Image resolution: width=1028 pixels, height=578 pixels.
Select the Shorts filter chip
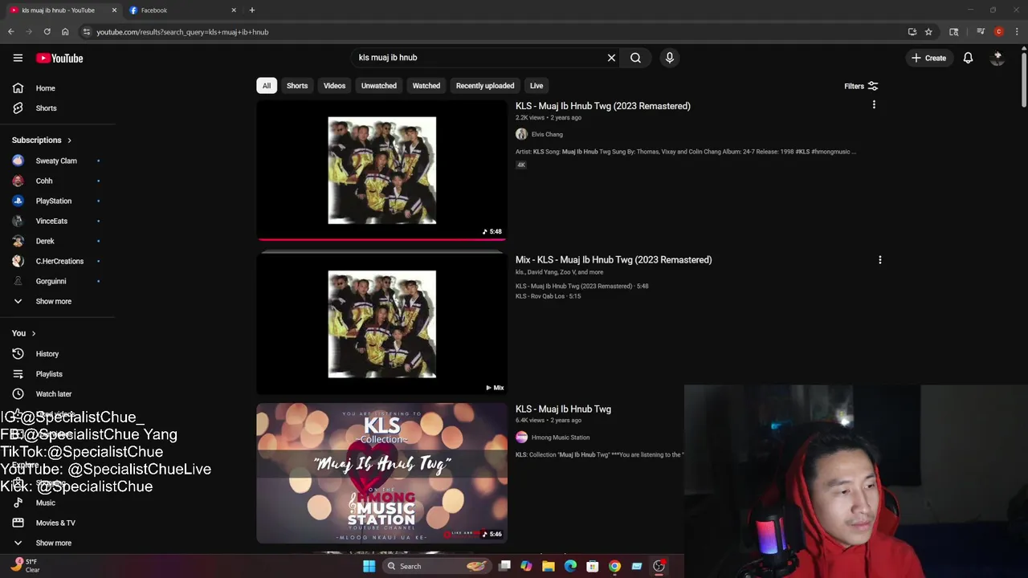point(297,86)
